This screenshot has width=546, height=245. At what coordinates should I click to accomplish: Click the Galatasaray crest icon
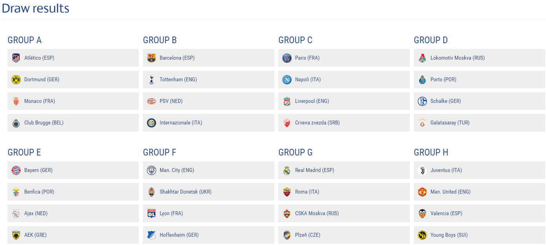point(422,123)
